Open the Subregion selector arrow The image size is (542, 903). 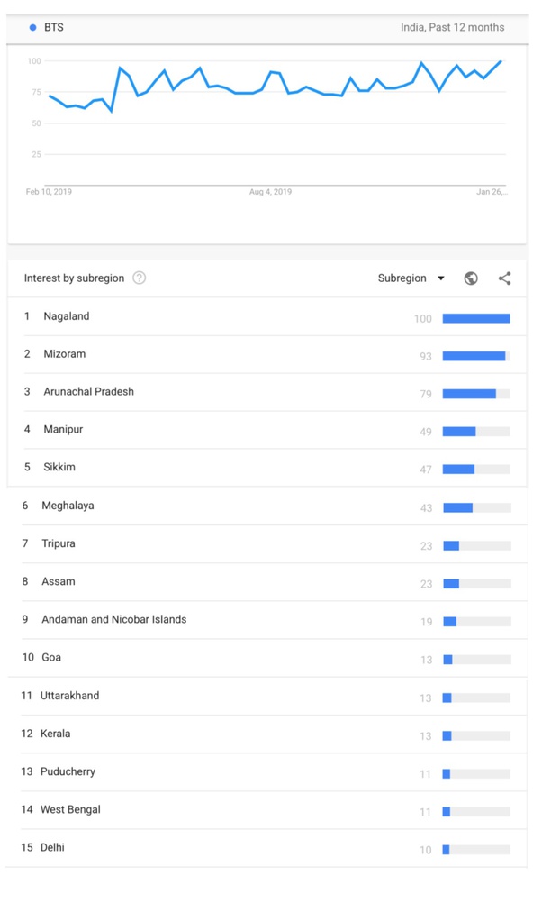click(x=440, y=278)
